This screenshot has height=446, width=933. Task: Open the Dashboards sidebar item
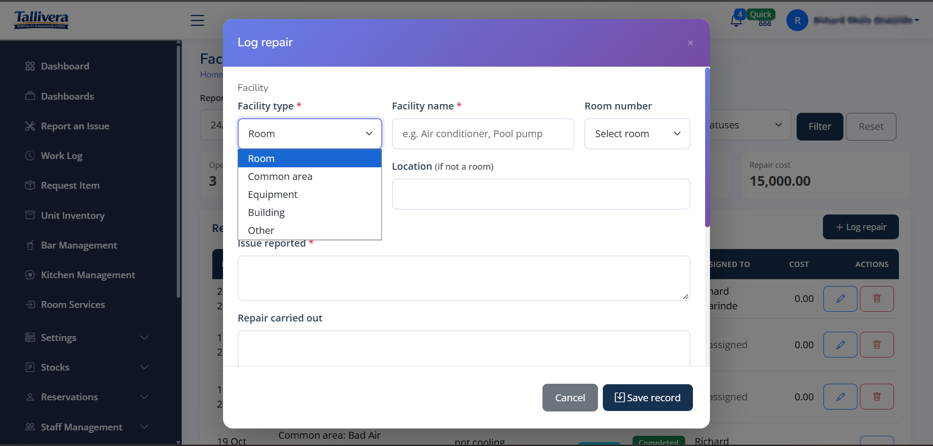pos(67,96)
